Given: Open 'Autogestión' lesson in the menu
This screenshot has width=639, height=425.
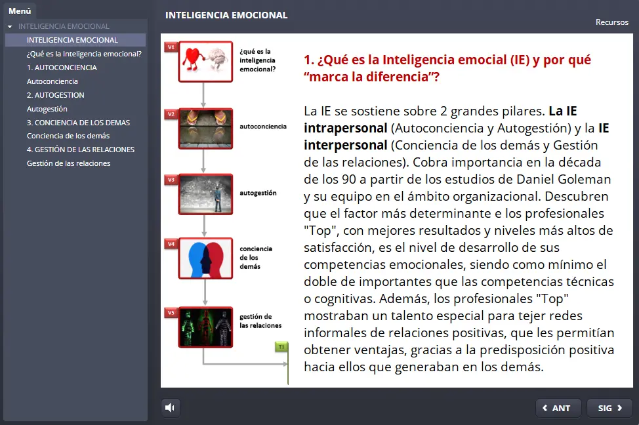Looking at the screenshot, I should coord(47,109).
